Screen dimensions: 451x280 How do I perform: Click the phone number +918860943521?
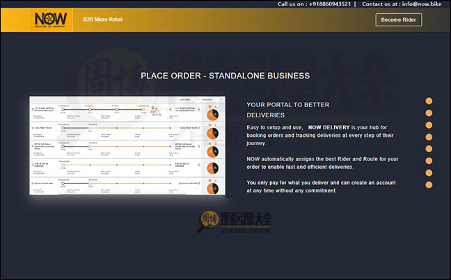click(330, 4)
